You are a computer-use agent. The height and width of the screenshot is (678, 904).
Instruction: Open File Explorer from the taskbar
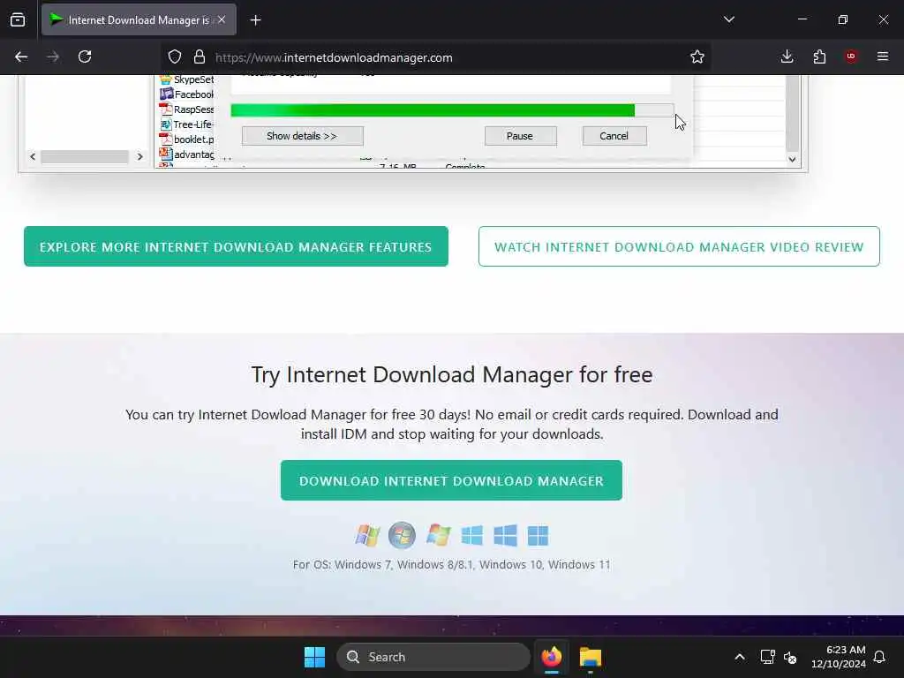click(591, 657)
